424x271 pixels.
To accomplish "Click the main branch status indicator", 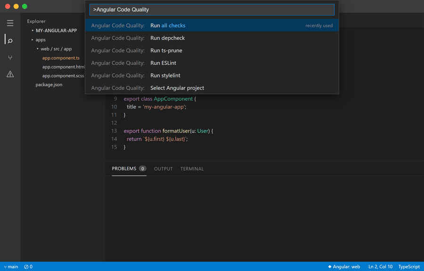I will click(x=11, y=267).
